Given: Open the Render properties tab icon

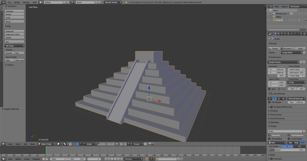Looking at the screenshot, I should (x=275, y=34).
